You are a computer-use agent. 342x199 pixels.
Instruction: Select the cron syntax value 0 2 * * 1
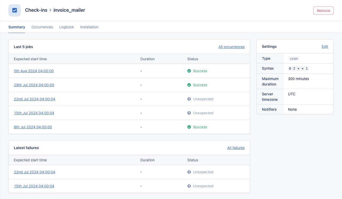(298, 68)
